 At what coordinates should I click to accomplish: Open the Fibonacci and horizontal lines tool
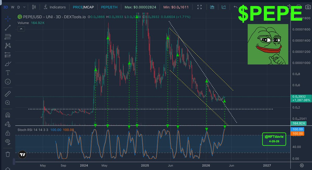coord(8,36)
